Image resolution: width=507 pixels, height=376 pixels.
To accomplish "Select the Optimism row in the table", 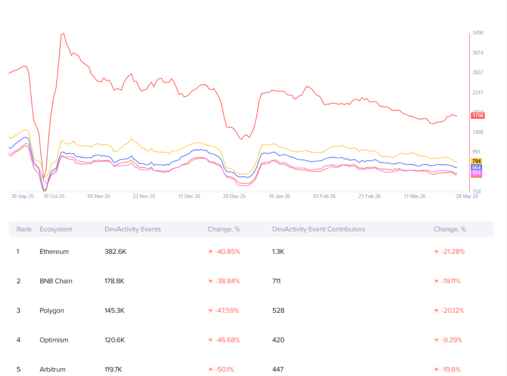I will click(x=54, y=340).
